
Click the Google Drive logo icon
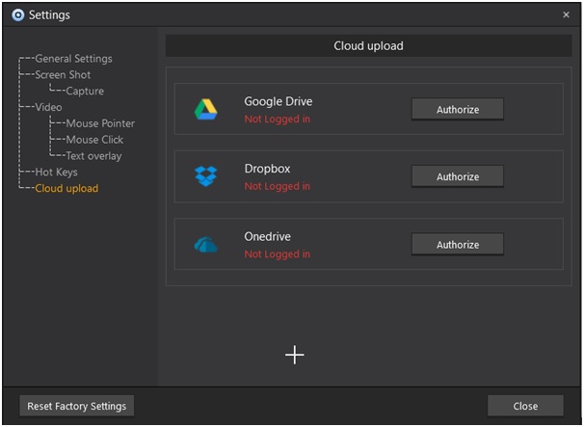(205, 110)
